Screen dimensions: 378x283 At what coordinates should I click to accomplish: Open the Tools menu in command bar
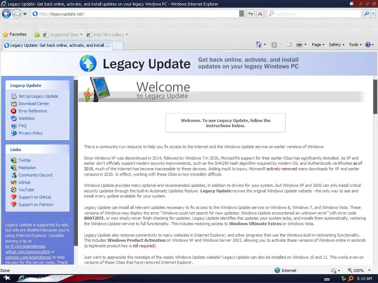355,45
